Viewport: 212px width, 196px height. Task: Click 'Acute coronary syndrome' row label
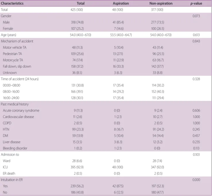[21, 111]
